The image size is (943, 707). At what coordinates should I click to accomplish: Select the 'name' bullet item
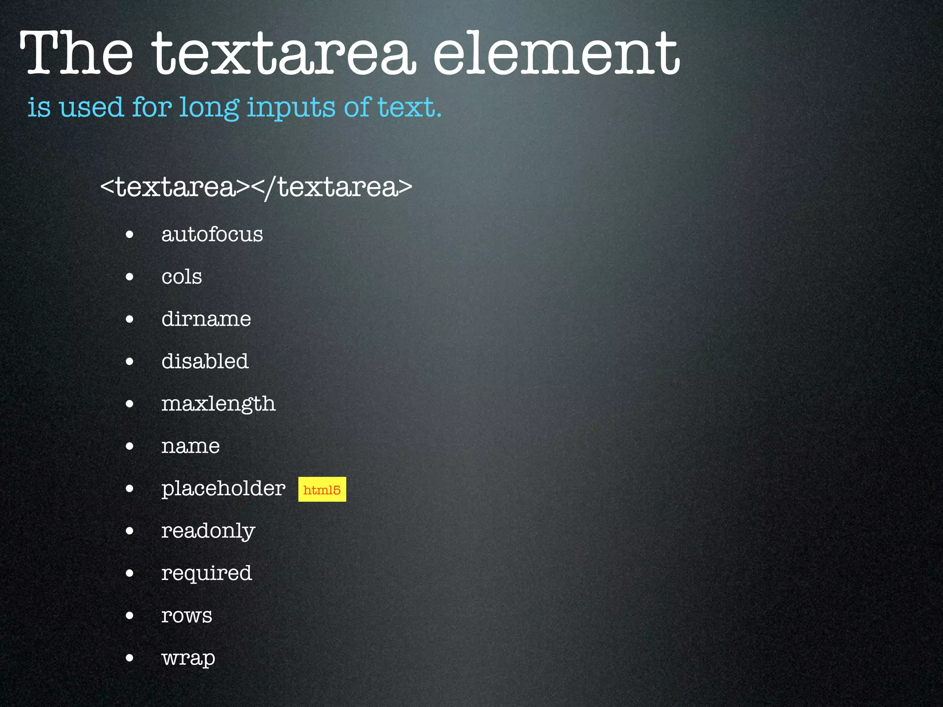pyautogui.click(x=190, y=446)
